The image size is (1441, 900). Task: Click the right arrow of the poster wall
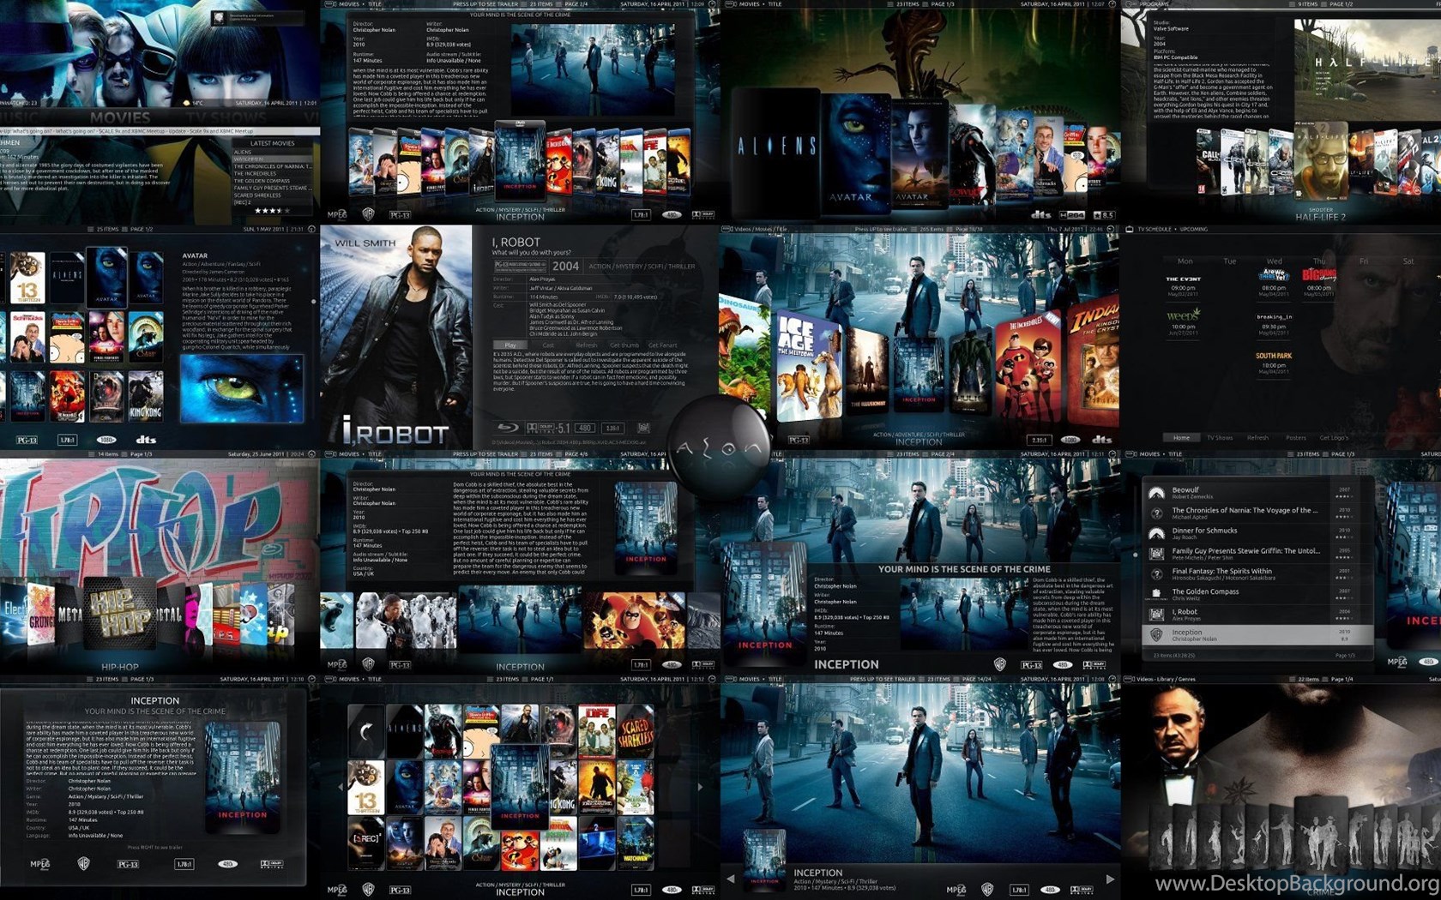coord(701,786)
